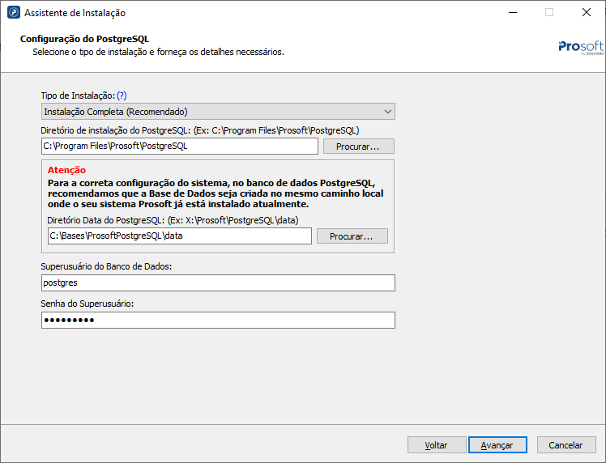Viewport: 606px width, 463px height.
Task: Click the maximize button in the title bar
Action: pyautogui.click(x=548, y=13)
